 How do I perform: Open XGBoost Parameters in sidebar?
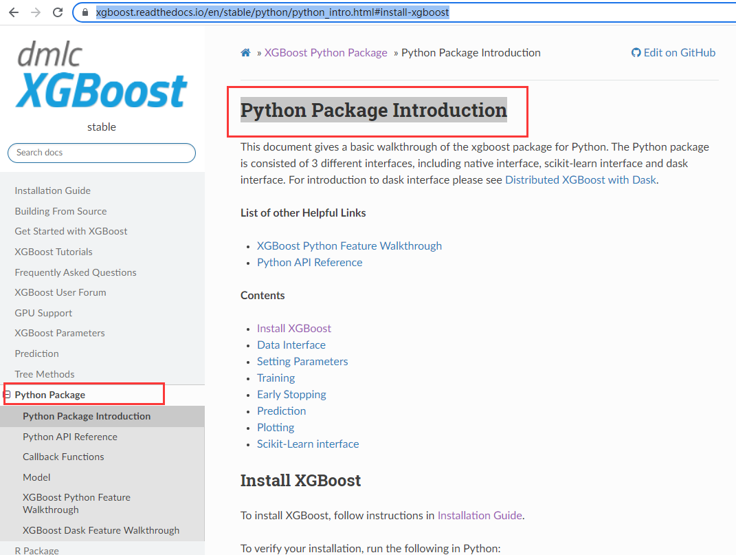60,333
